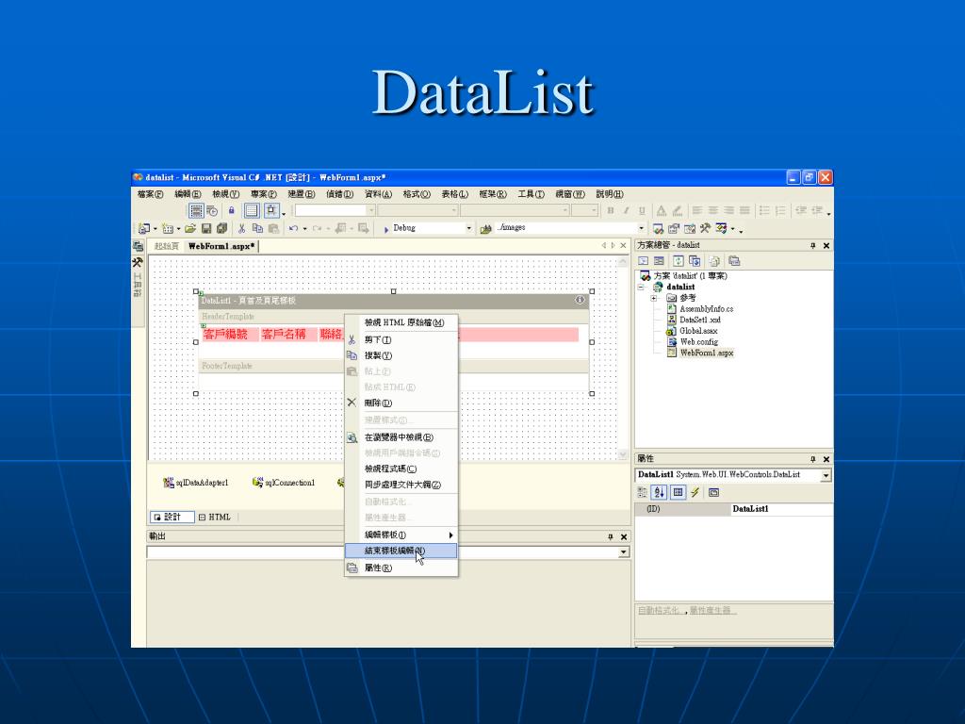Close the 輸出 output panel
The image size is (965, 724).
[624, 536]
